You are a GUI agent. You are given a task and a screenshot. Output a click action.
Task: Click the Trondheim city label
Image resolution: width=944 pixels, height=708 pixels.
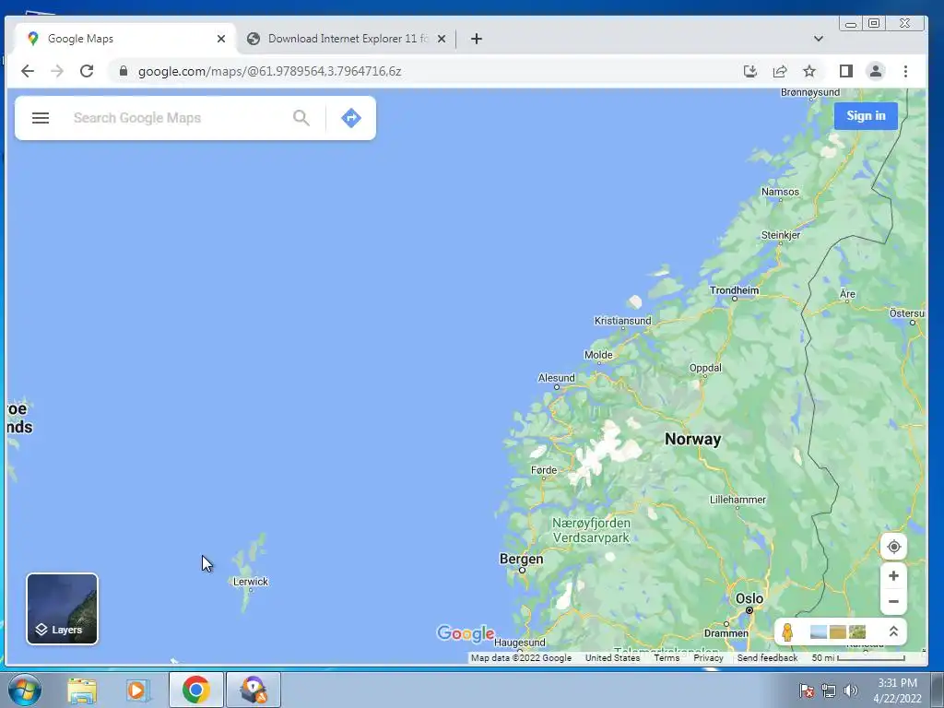coord(735,290)
